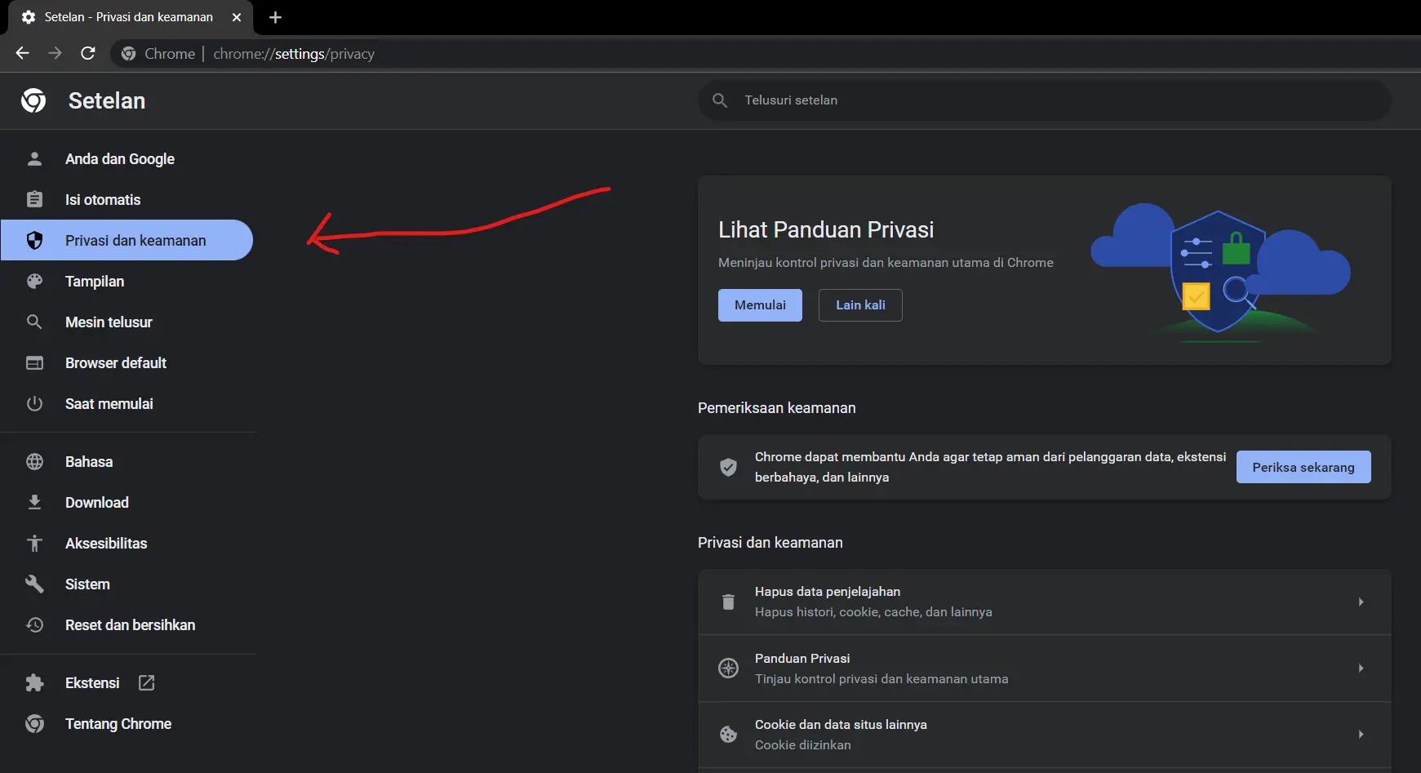
Task: Expand Panduan Privasi row arrow
Action: coord(1361,668)
